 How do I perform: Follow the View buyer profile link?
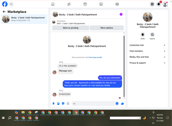click(95, 57)
